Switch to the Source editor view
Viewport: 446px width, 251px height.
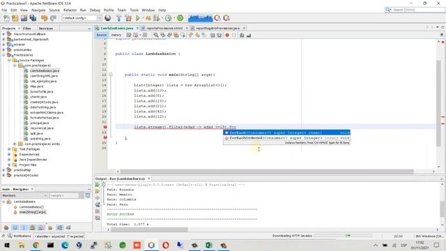point(101,36)
